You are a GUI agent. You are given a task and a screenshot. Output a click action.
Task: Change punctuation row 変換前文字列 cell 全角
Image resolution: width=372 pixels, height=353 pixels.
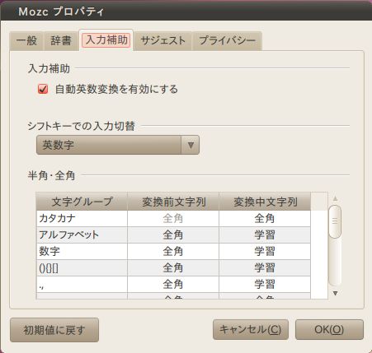coord(173,285)
